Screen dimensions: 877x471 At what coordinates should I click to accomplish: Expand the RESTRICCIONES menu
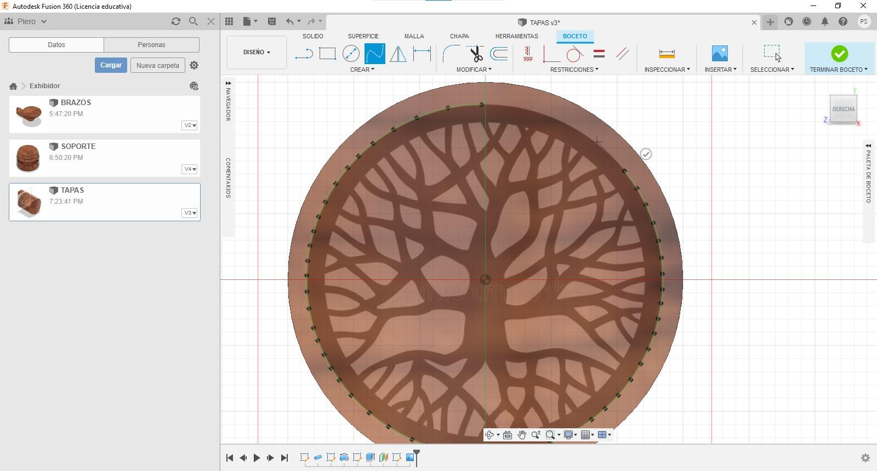click(x=574, y=70)
